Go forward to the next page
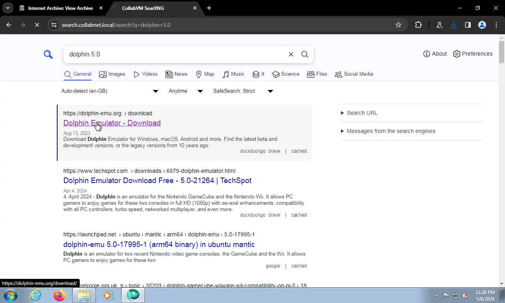Screen dimensions: 505x303 (x=22, y=25)
